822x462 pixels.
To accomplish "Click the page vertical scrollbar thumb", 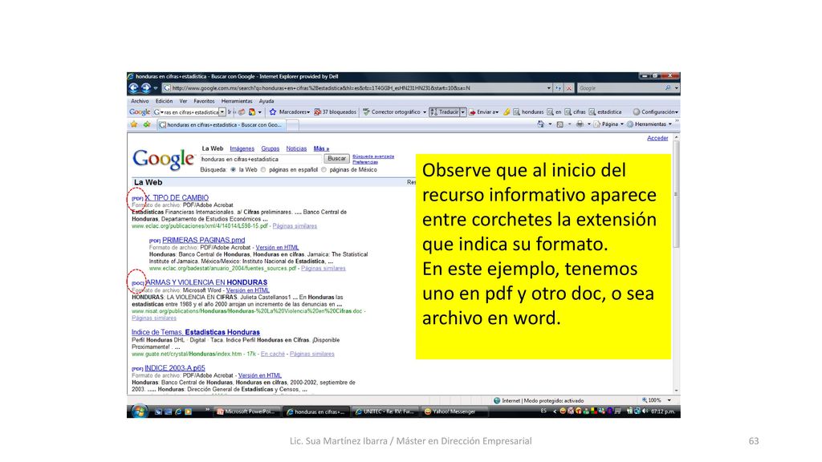I will (x=676, y=194).
